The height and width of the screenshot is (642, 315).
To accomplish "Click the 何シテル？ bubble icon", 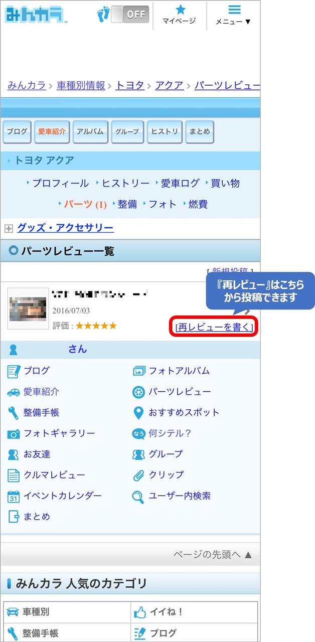I will point(138,434).
